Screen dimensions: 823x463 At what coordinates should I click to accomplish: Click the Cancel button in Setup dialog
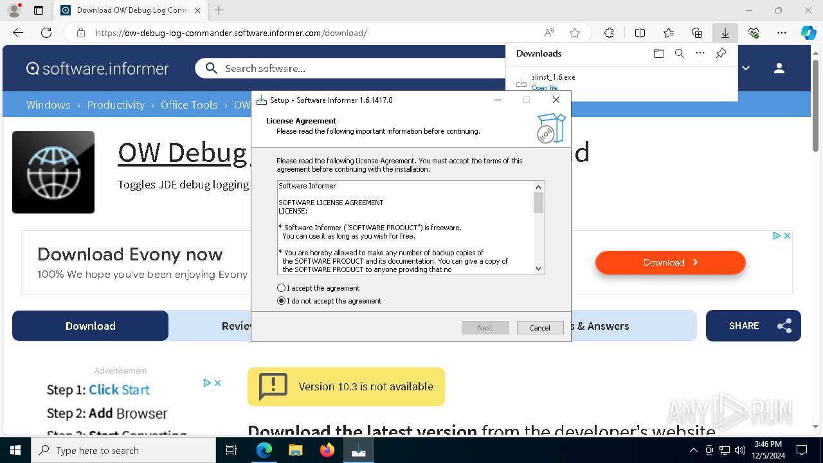tap(540, 327)
